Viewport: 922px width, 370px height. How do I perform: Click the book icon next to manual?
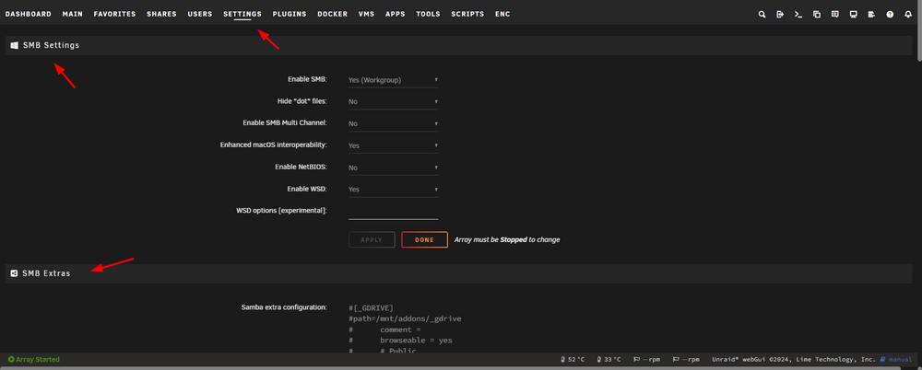click(882, 360)
